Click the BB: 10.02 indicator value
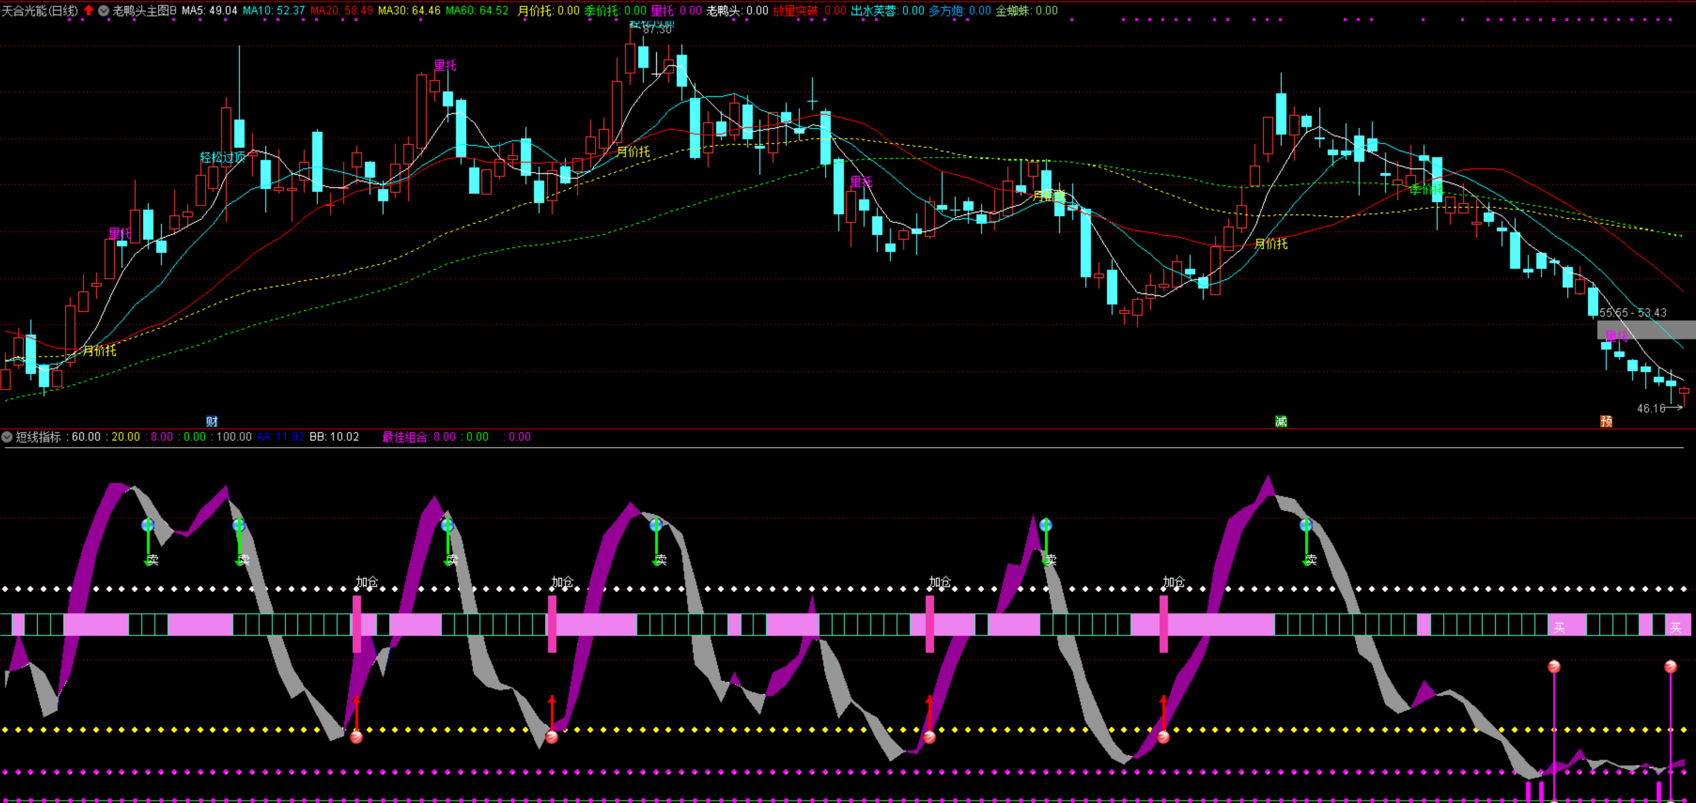Image resolution: width=1696 pixels, height=803 pixels. [334, 436]
